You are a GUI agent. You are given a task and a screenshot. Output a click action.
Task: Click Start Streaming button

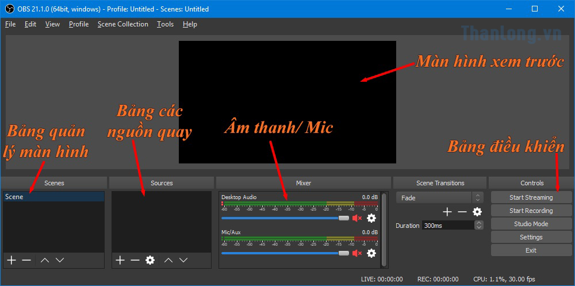[x=531, y=197]
